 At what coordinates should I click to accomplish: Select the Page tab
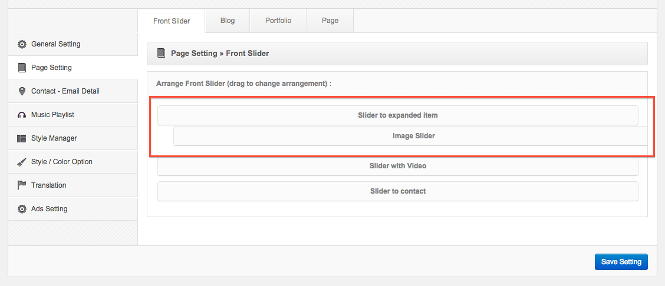pyautogui.click(x=330, y=21)
